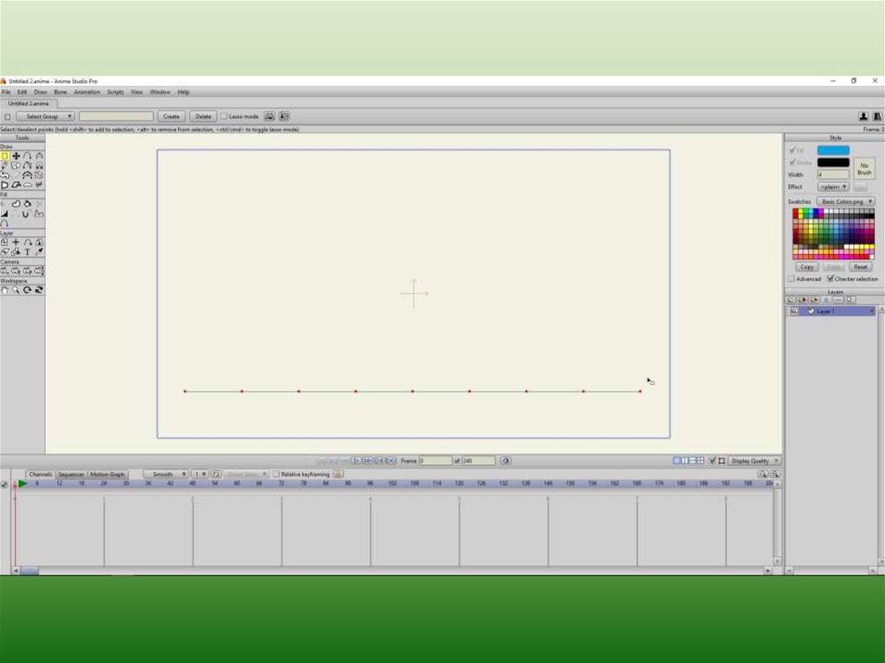Click the blue Fill color swatch
Image resolution: width=885 pixels, height=663 pixels.
pyautogui.click(x=833, y=150)
